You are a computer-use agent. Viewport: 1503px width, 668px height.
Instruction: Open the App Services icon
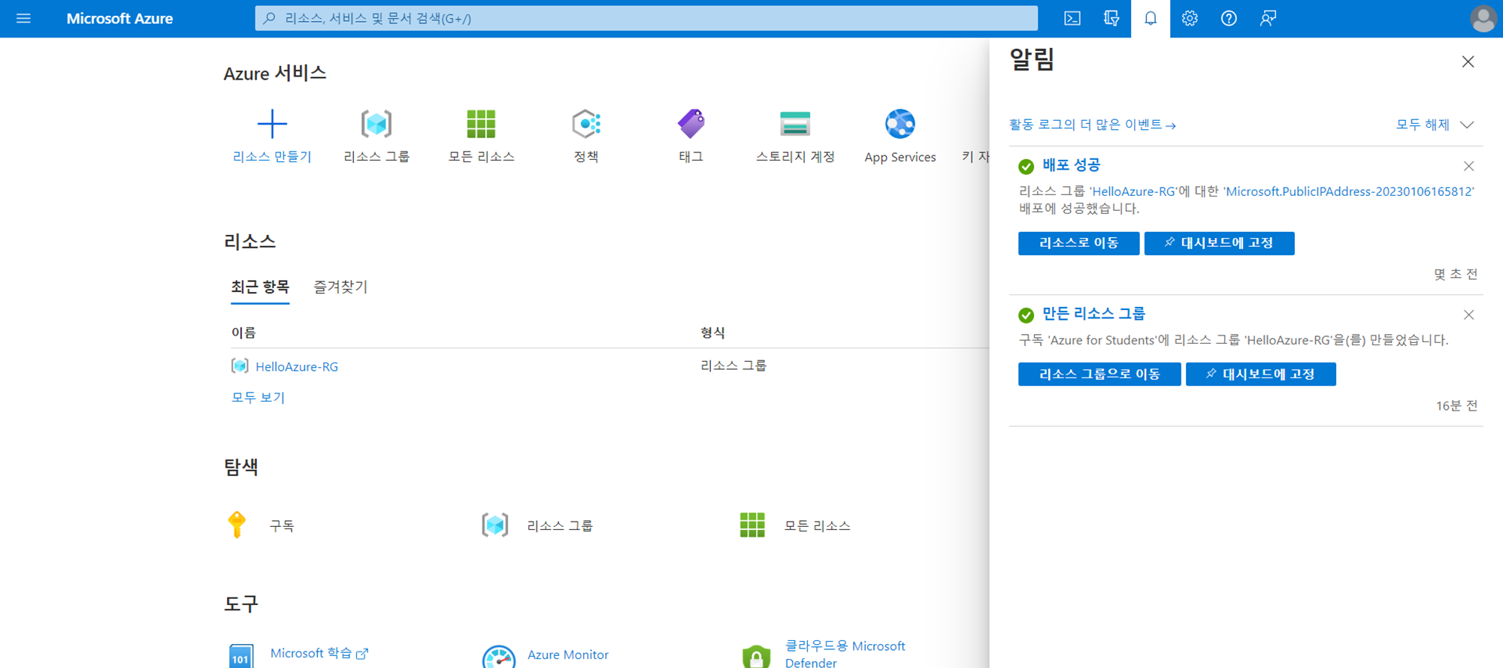(900, 124)
